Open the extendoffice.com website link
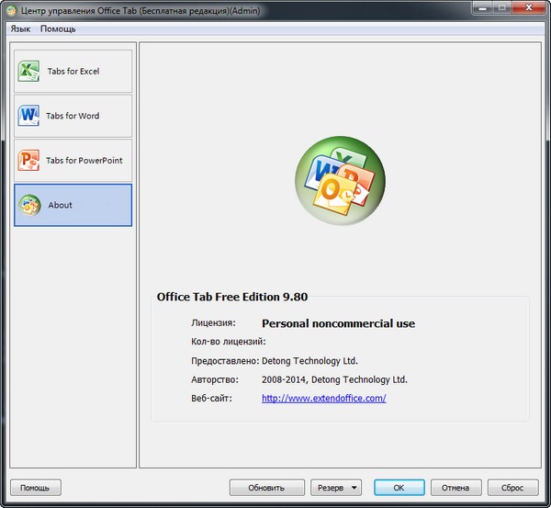Screen dimensions: 551x508 click(324, 399)
